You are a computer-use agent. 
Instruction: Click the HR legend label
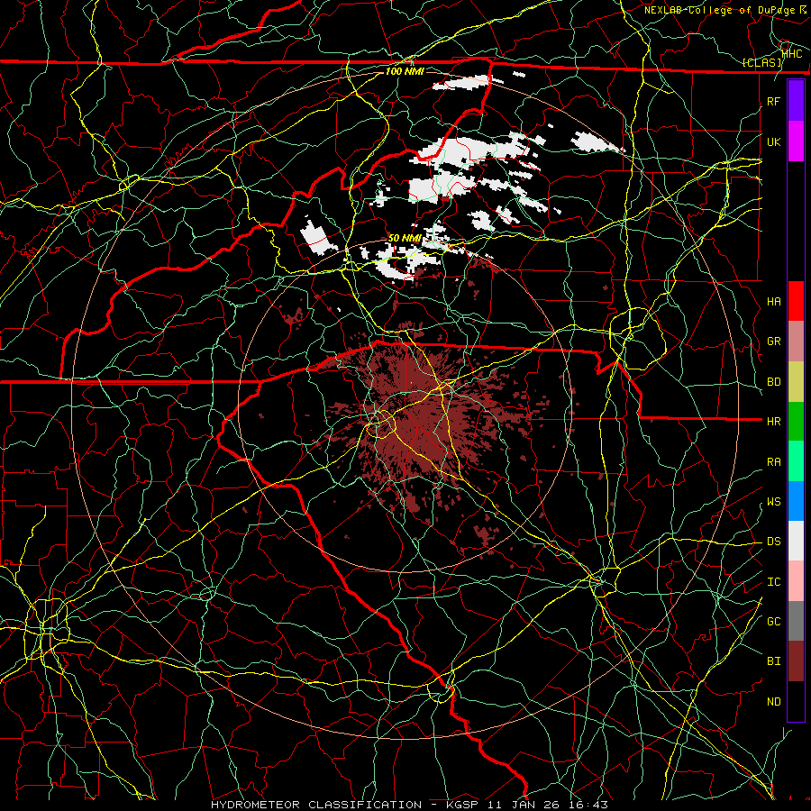(773, 422)
